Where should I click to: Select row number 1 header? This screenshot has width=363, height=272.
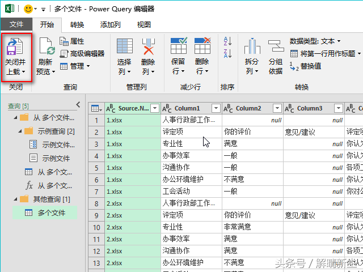96,120
